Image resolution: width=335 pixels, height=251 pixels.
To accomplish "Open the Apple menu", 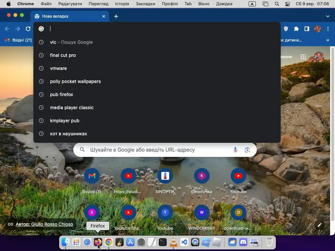I will [9, 4].
